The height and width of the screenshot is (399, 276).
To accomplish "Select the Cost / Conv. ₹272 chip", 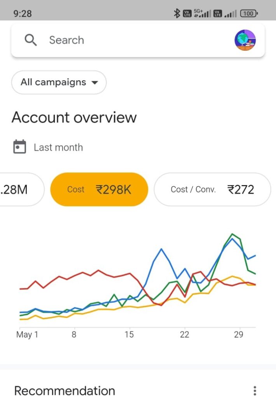I will pyautogui.click(x=212, y=189).
